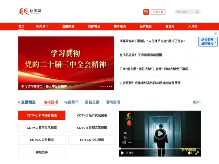Focus the keyword search input field
The image size is (219, 164).
[x=185, y=12]
